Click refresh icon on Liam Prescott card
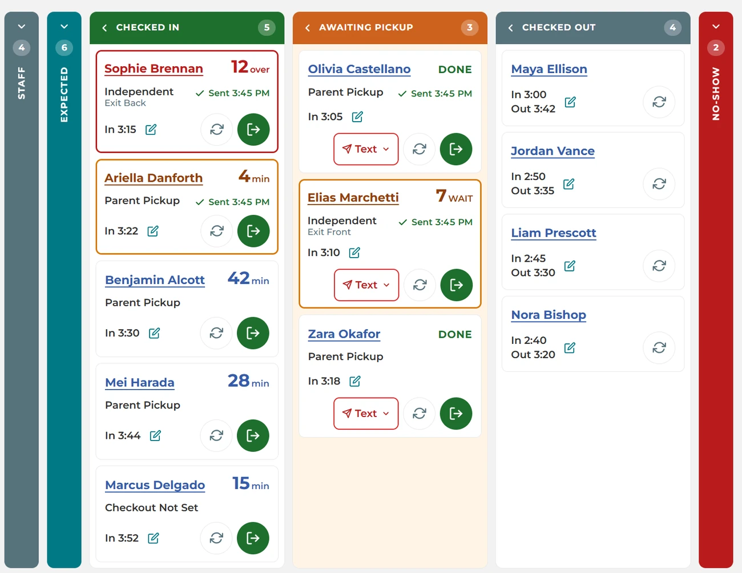 [659, 266]
